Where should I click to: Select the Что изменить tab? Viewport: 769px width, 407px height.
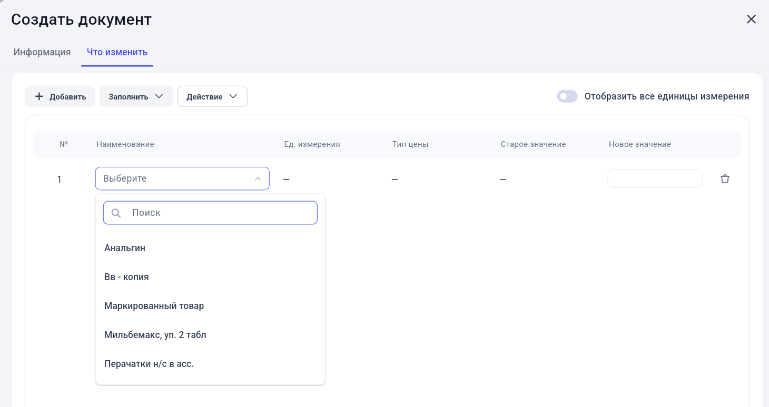(x=117, y=52)
